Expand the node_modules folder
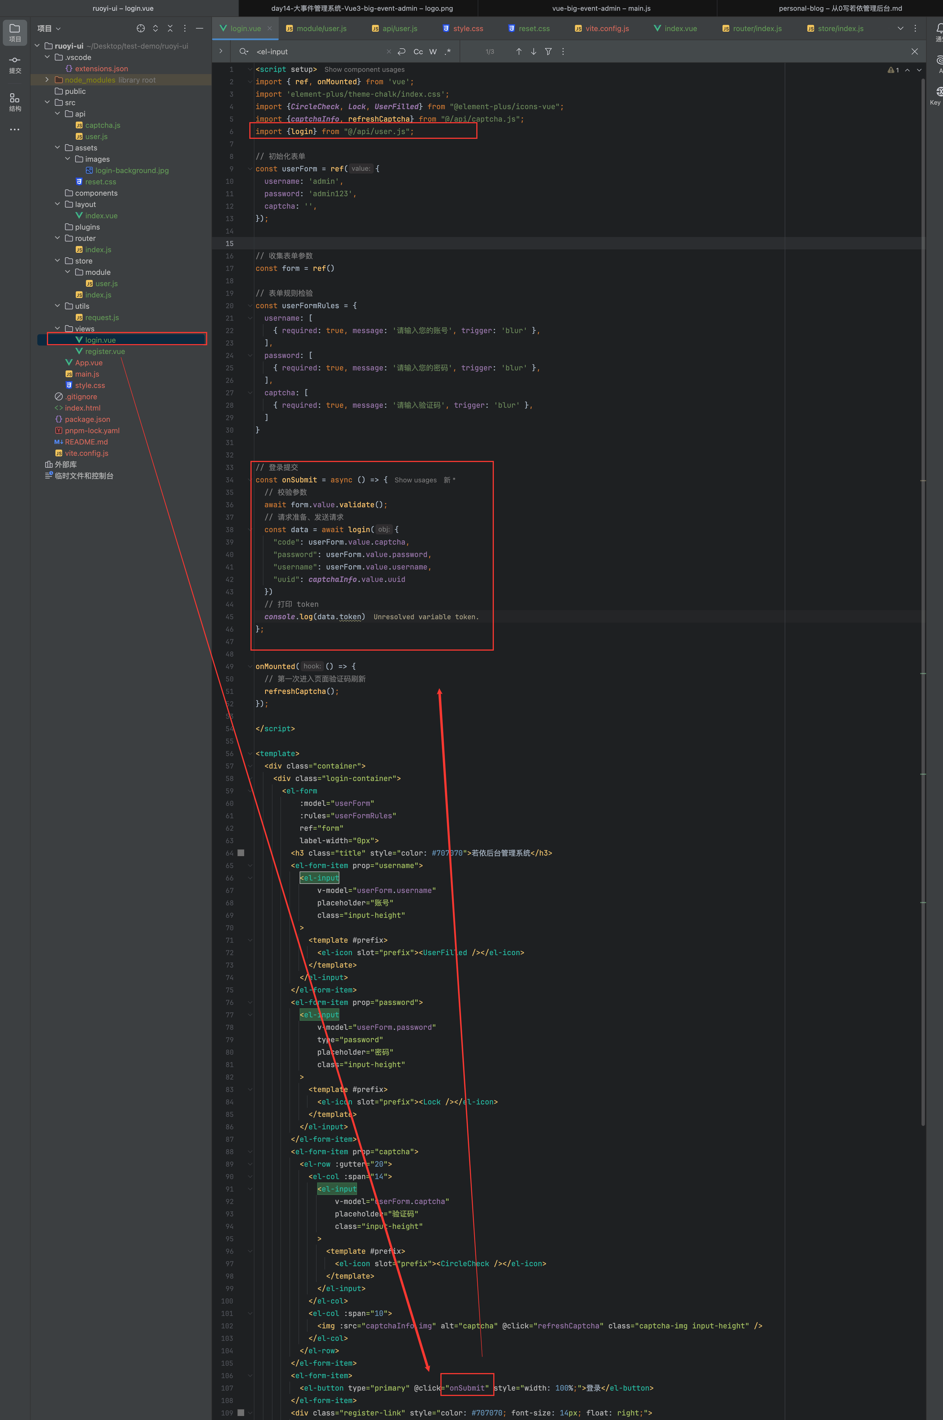The width and height of the screenshot is (943, 1420). click(47, 79)
